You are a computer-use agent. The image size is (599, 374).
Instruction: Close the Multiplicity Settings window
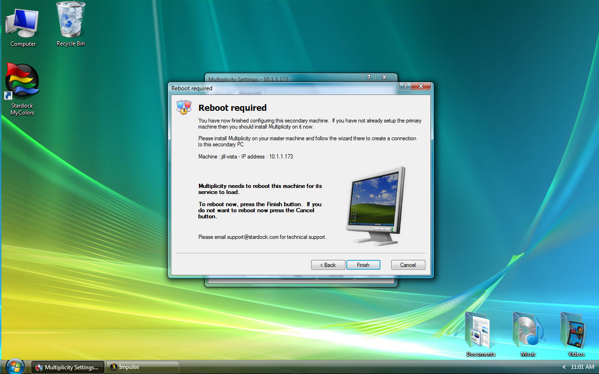[x=385, y=77]
